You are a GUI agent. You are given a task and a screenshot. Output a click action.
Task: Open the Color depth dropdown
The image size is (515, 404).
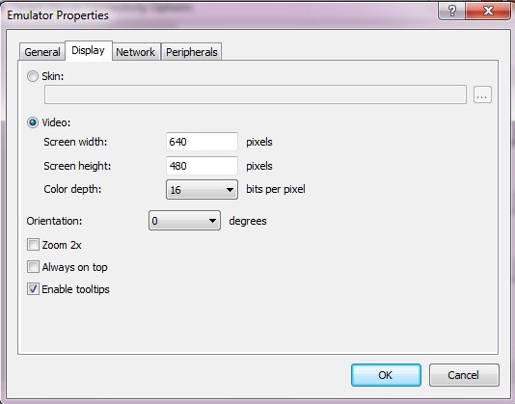click(202, 190)
